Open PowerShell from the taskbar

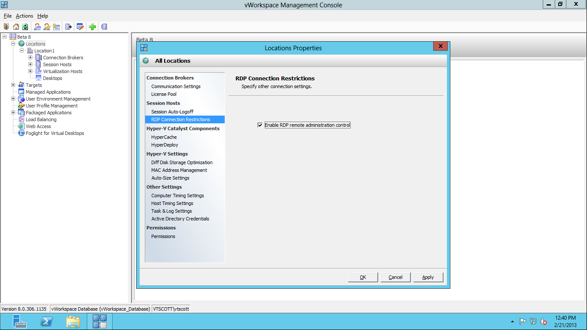click(46, 321)
